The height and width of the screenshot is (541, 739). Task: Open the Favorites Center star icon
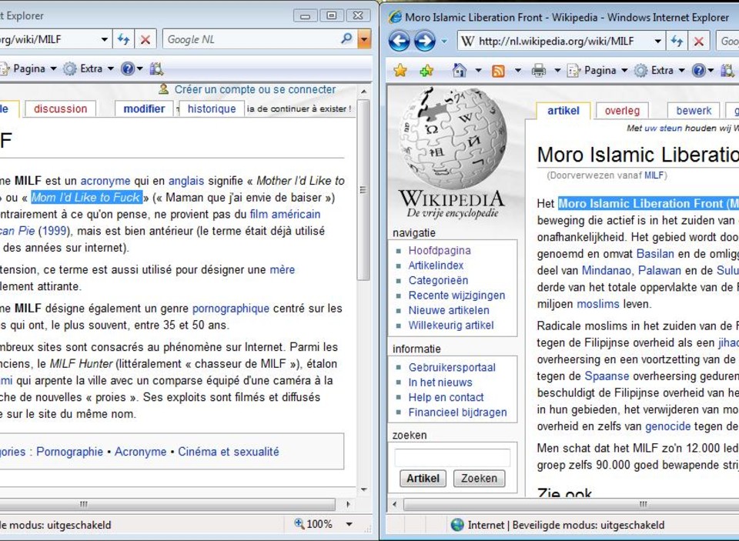click(400, 71)
